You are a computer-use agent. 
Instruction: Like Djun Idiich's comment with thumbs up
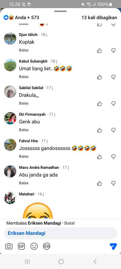click(100, 51)
